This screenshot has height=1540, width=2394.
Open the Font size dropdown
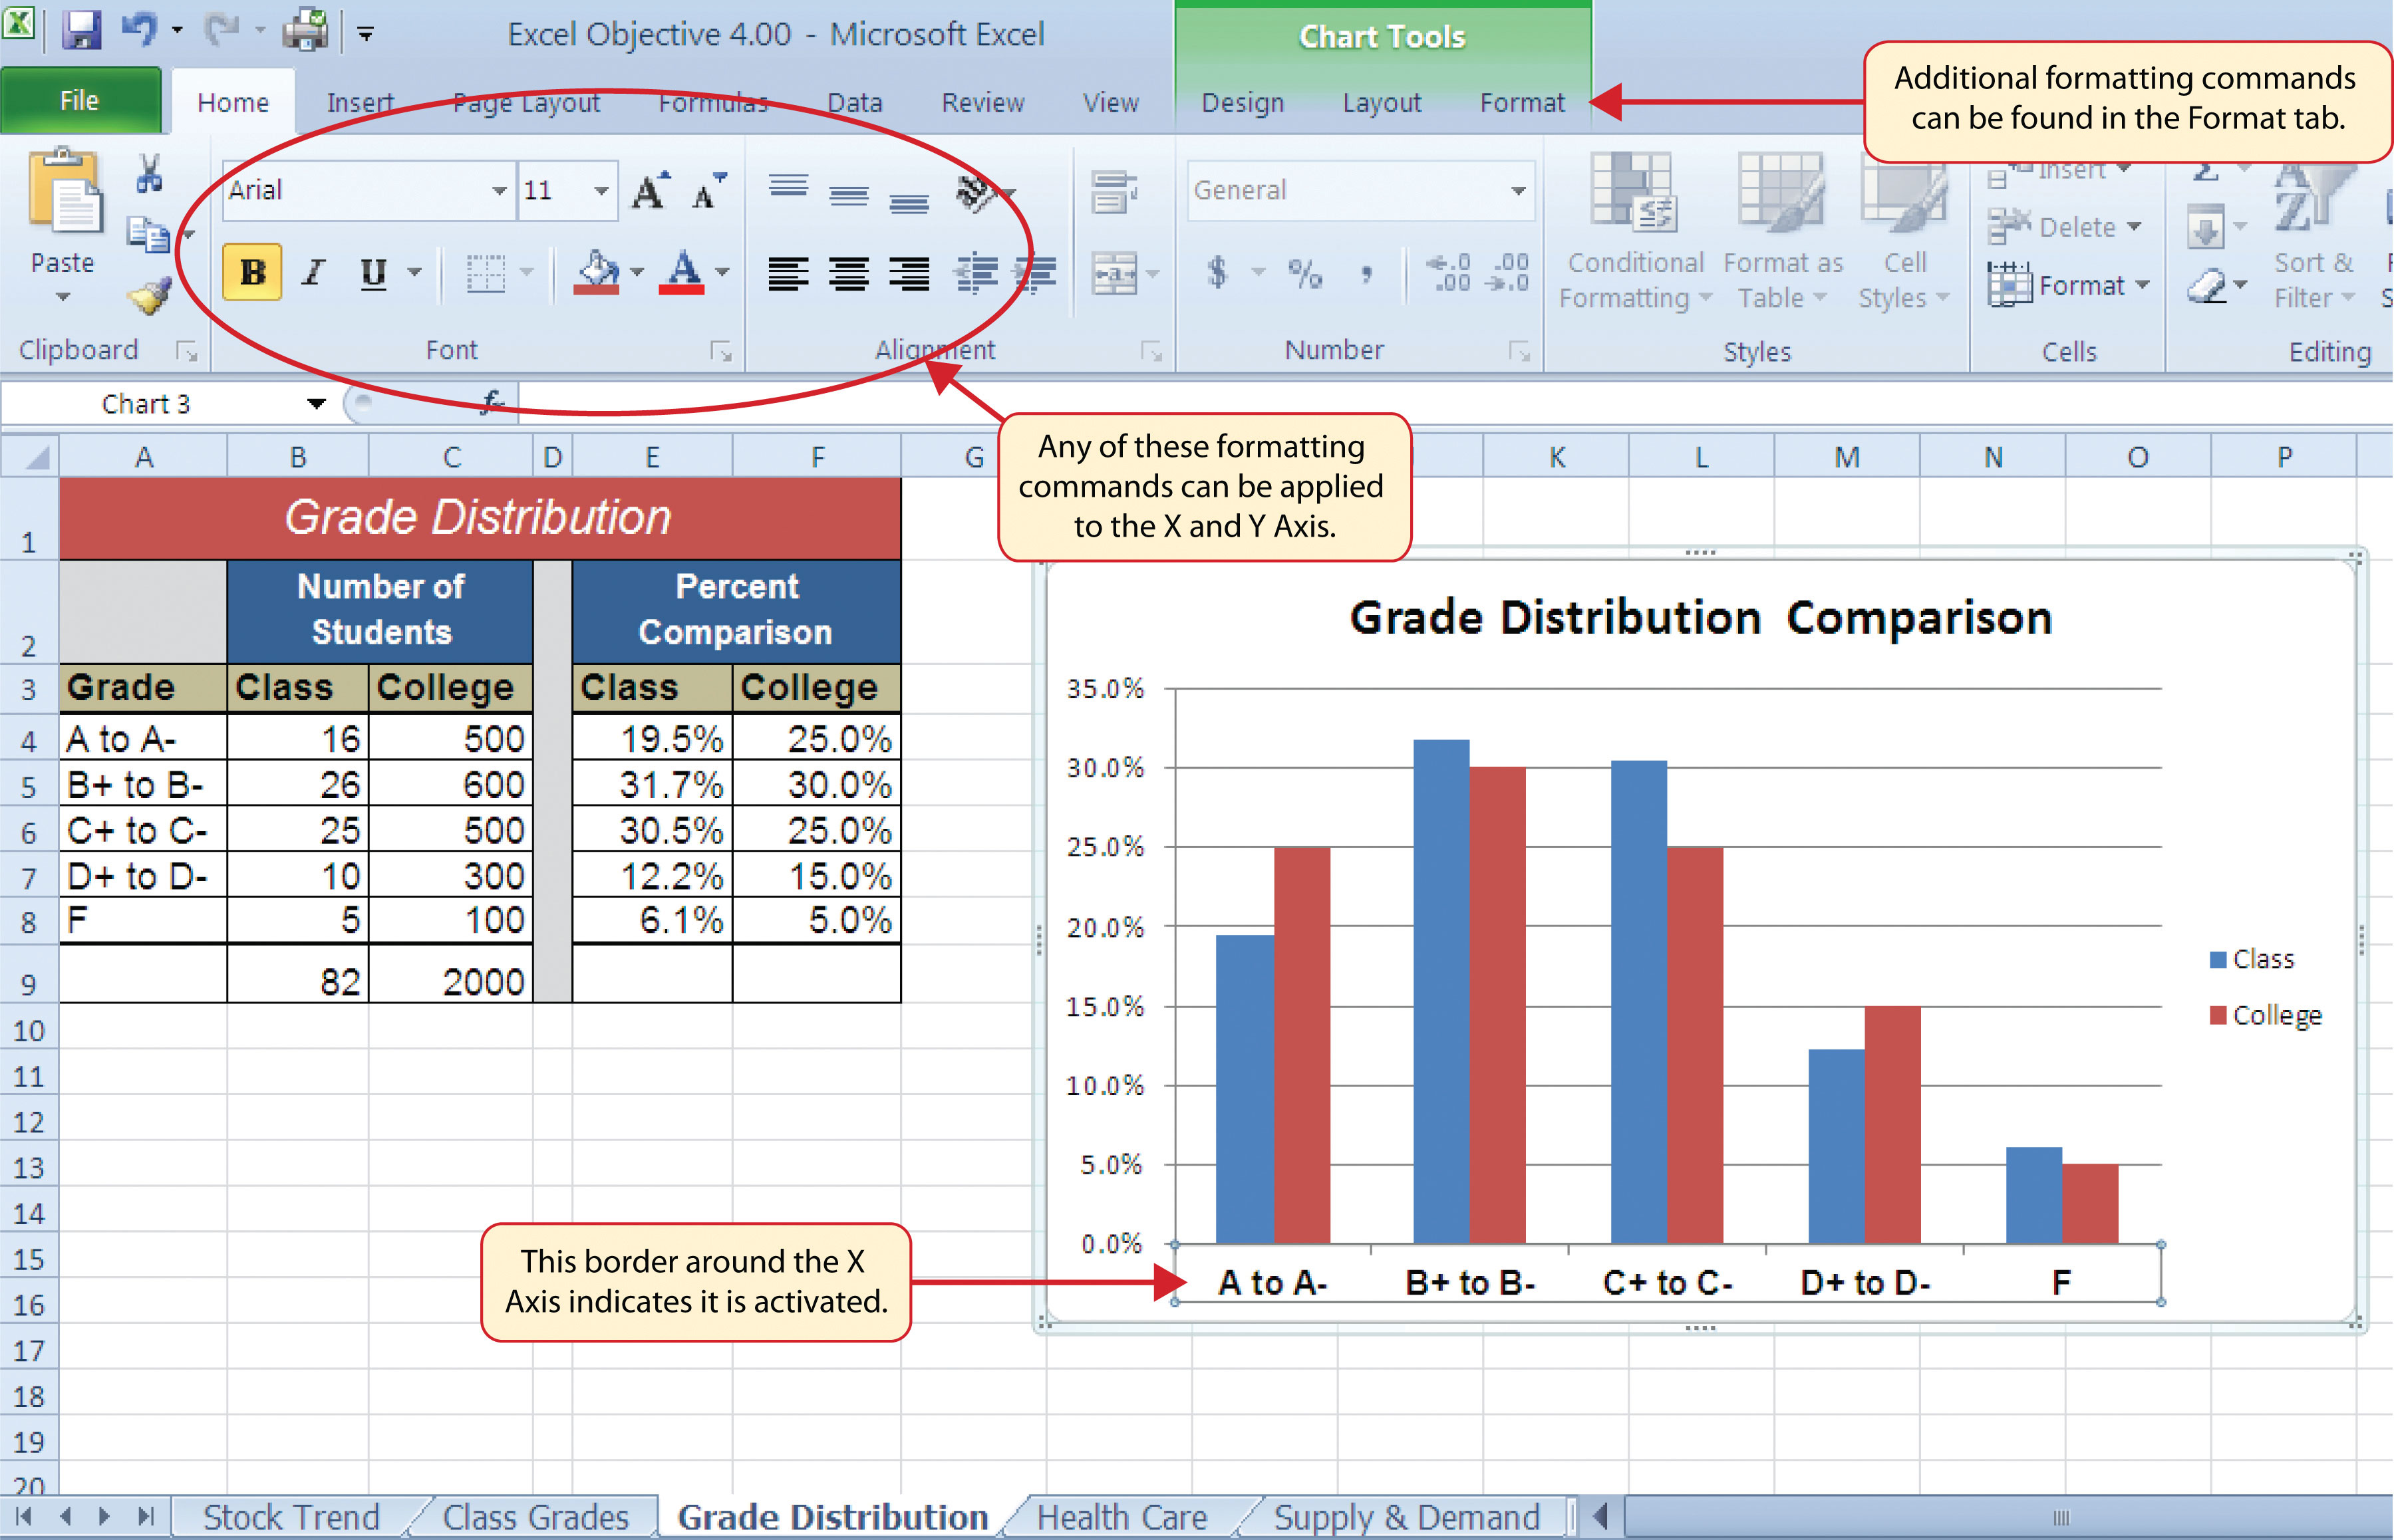599,193
